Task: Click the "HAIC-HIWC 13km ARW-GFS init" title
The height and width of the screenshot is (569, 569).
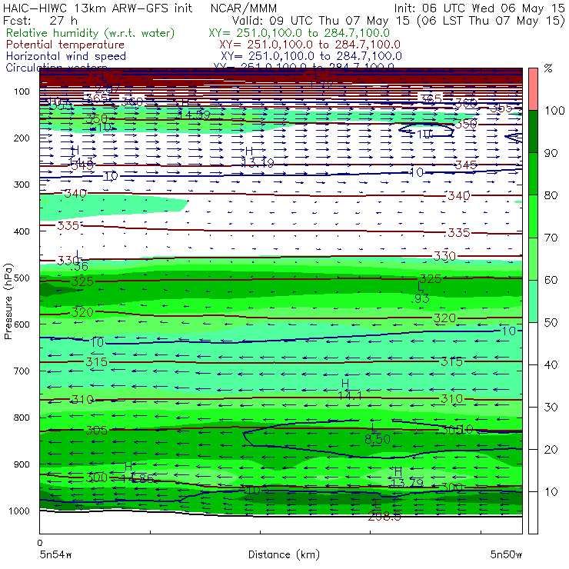Action: (x=97, y=8)
